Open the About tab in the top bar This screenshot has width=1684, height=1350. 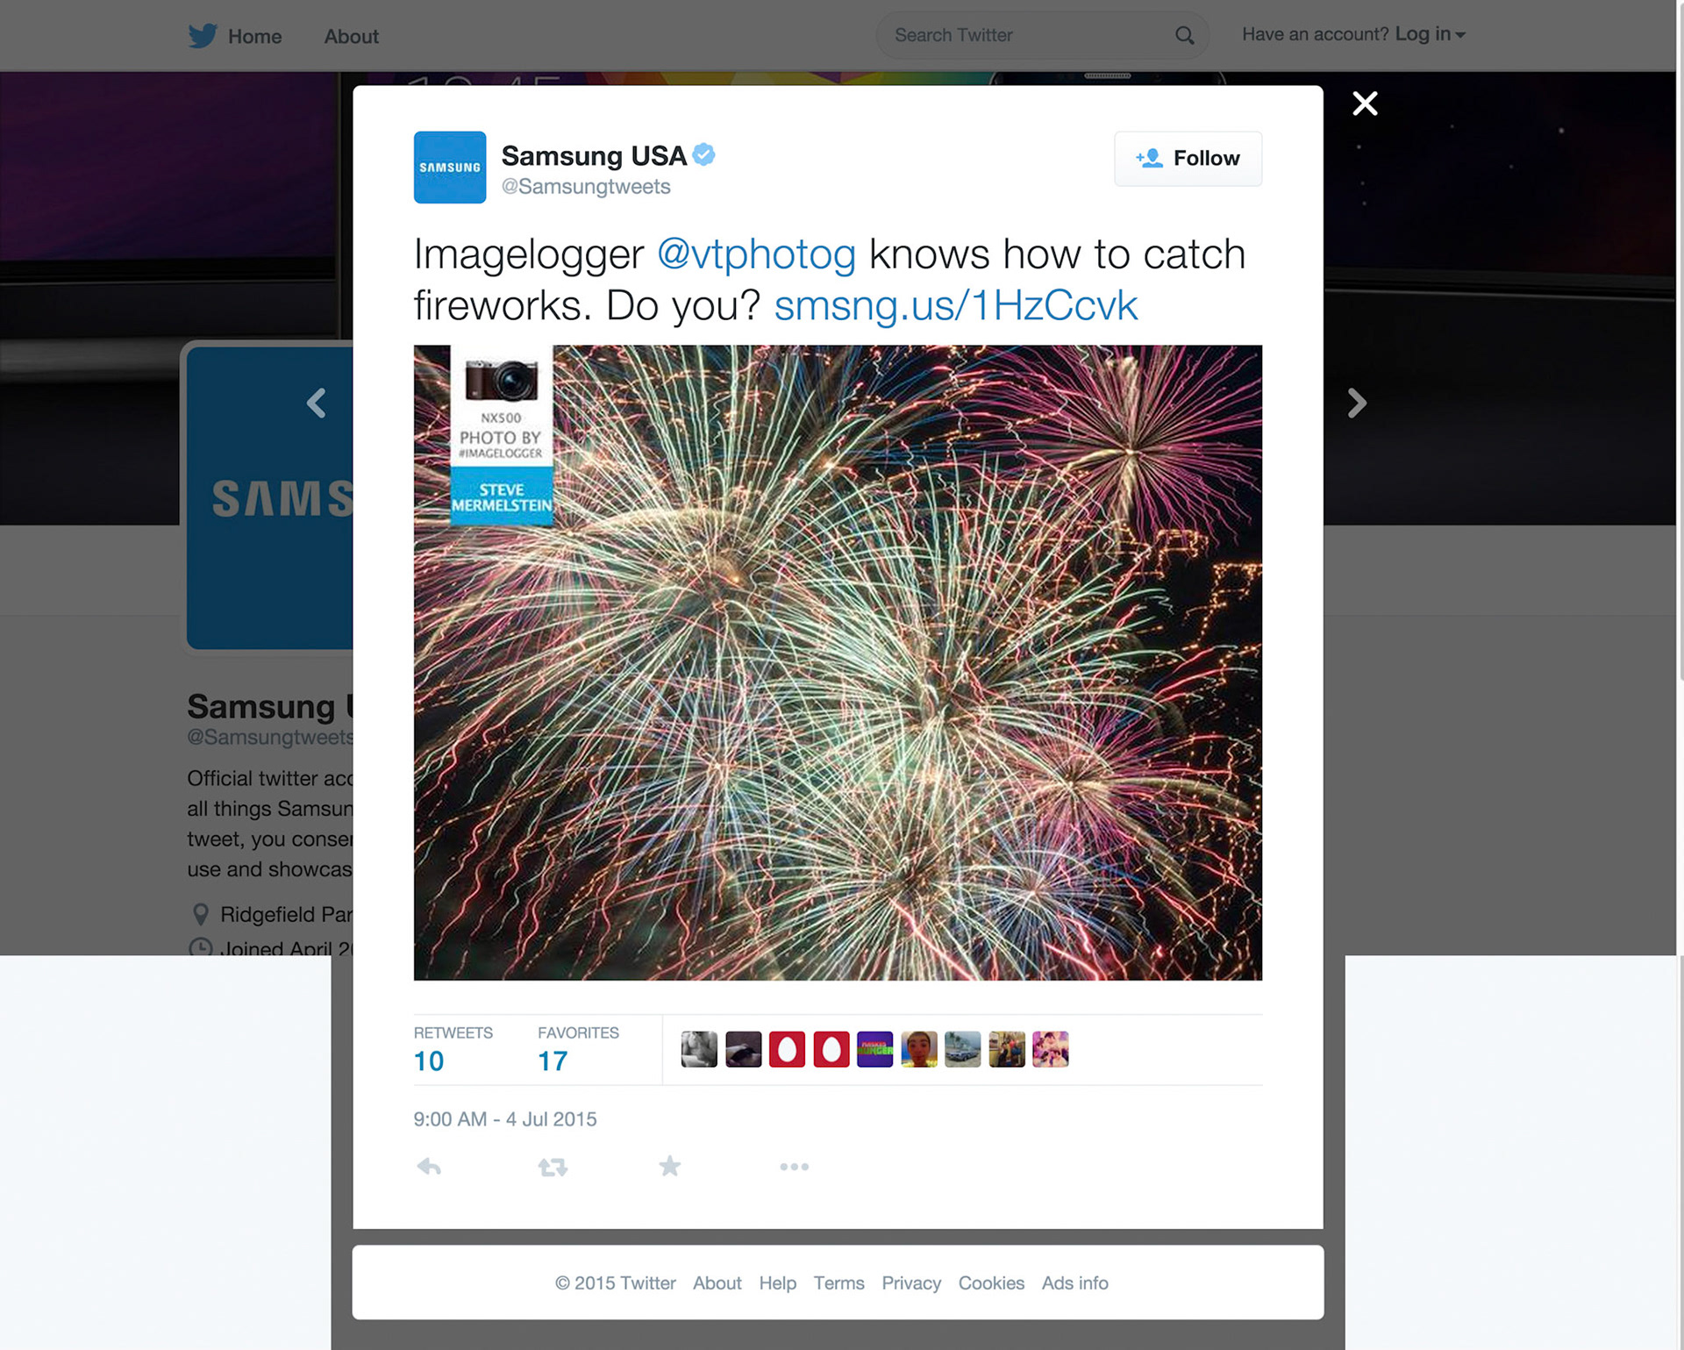tap(351, 36)
